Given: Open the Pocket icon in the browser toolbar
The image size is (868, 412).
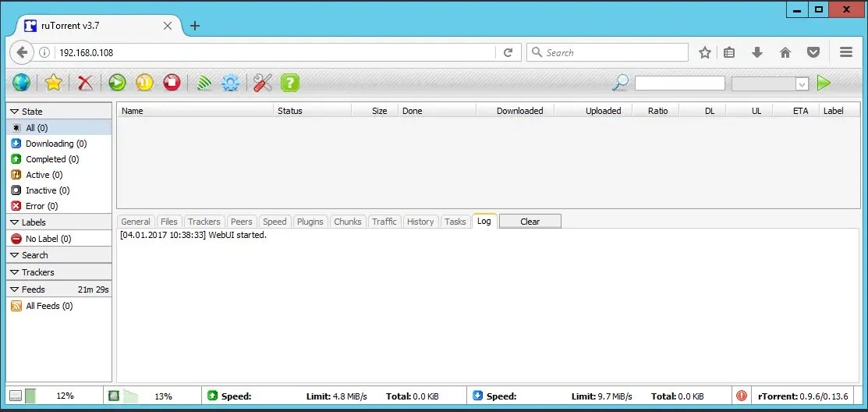Looking at the screenshot, I should tap(813, 52).
